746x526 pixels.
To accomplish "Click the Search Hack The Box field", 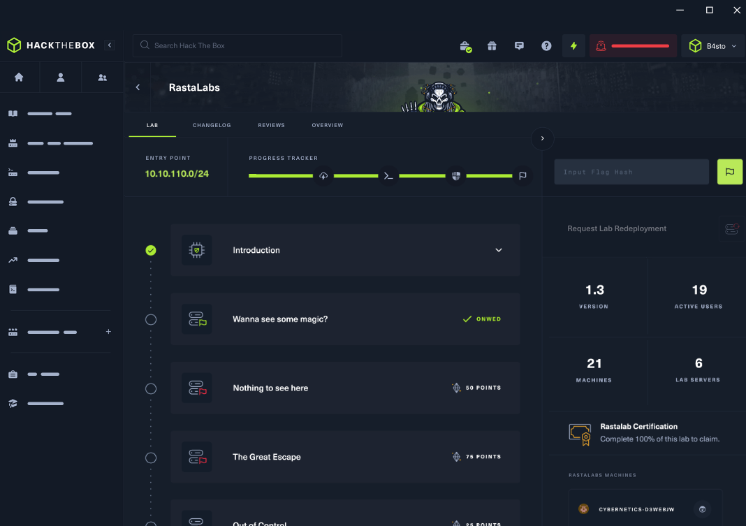I will click(x=237, y=45).
